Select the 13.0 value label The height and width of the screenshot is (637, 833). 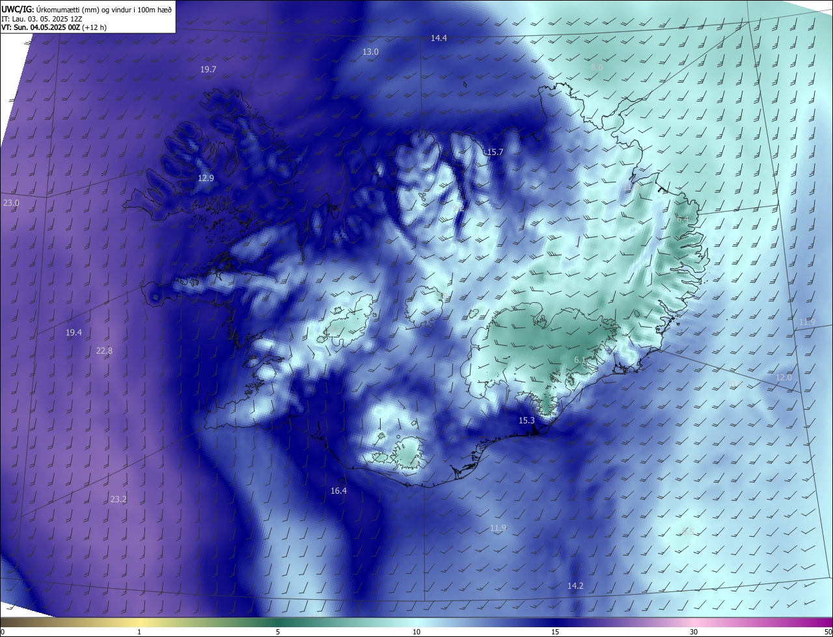coord(370,51)
